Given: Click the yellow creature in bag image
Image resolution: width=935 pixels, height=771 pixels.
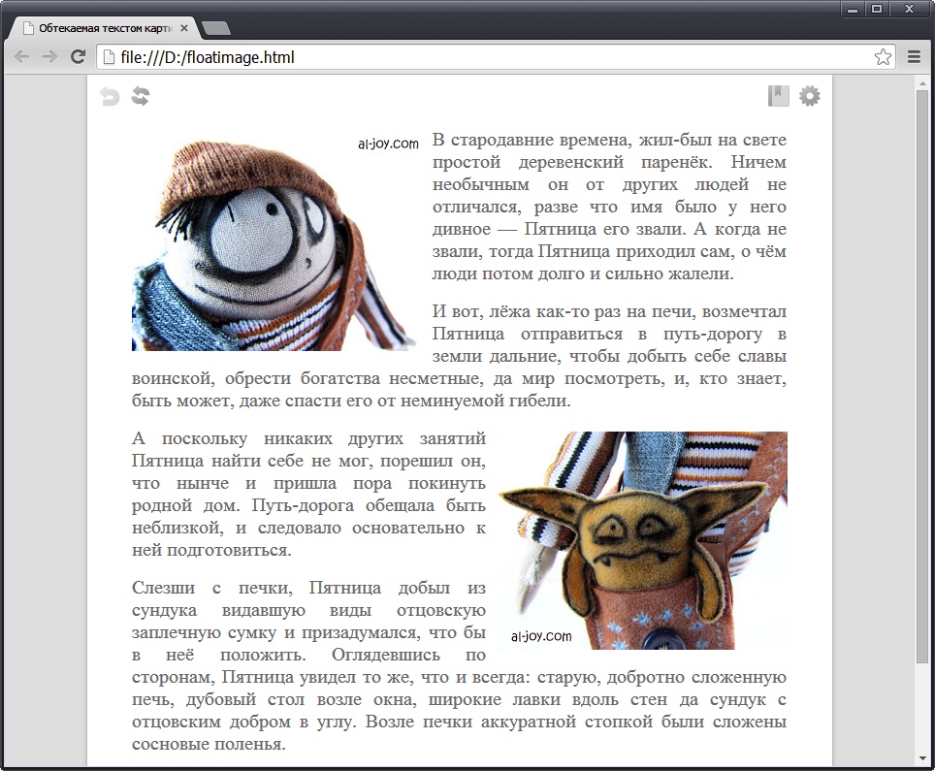Looking at the screenshot, I should (x=642, y=540).
